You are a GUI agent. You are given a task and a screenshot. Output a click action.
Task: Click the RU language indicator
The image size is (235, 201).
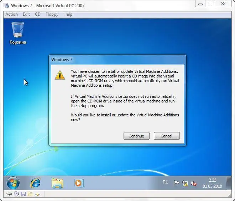(x=166, y=182)
